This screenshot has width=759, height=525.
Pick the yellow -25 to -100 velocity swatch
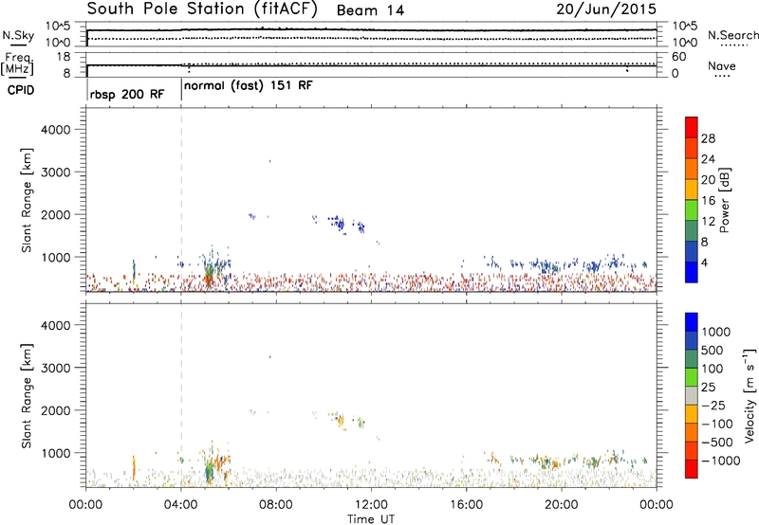692,414
